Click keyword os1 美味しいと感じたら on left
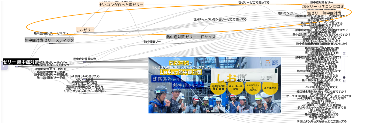Image resolution: width=365 pixels, height=123 pixels. coord(85,76)
